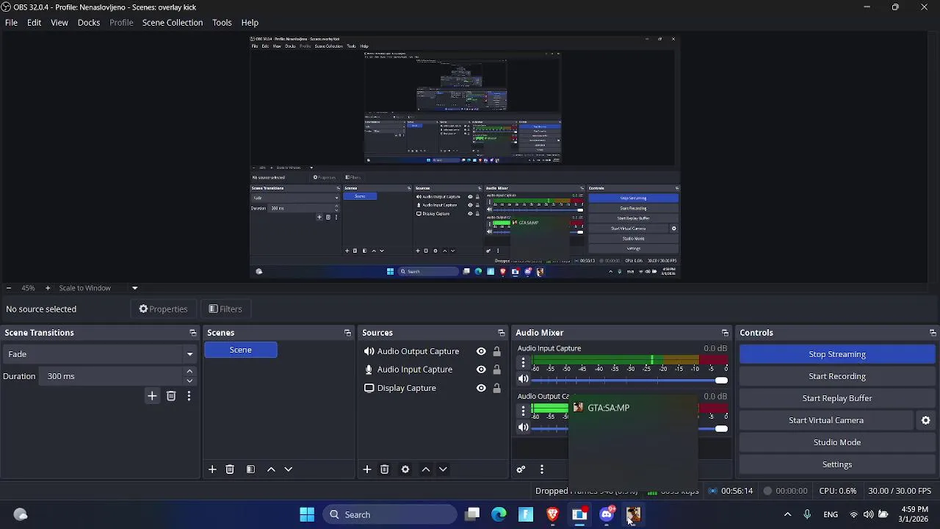Image resolution: width=940 pixels, height=529 pixels.
Task: Configure virtual camera gear icon
Action: pyautogui.click(x=926, y=420)
